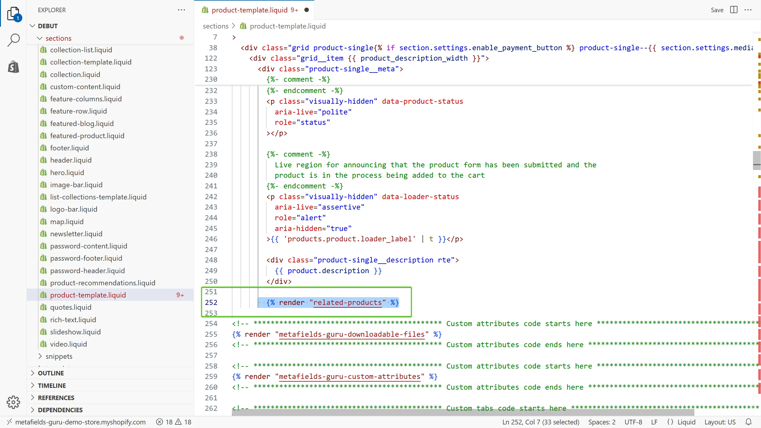Open password-content.liquid file
The height and width of the screenshot is (428, 761).
[x=89, y=246]
